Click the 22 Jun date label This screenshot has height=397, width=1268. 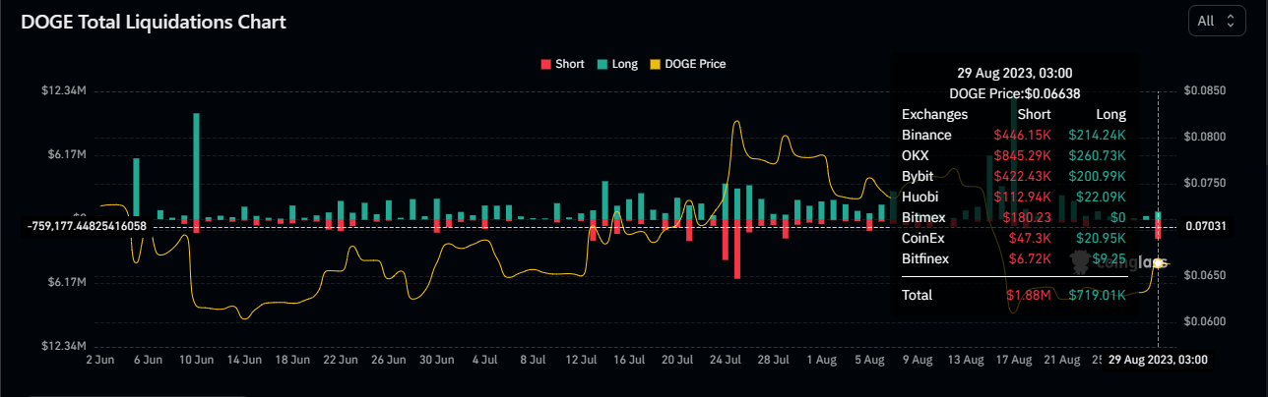pos(340,361)
